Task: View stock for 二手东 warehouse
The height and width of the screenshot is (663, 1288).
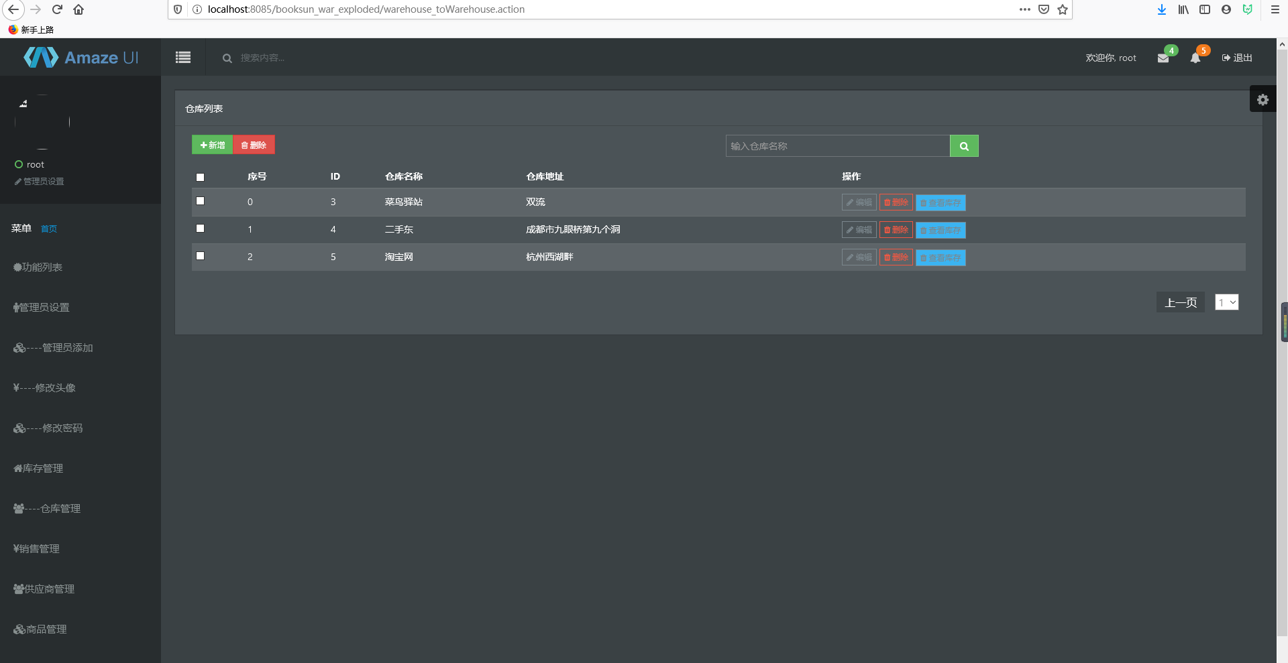Action: 941,230
